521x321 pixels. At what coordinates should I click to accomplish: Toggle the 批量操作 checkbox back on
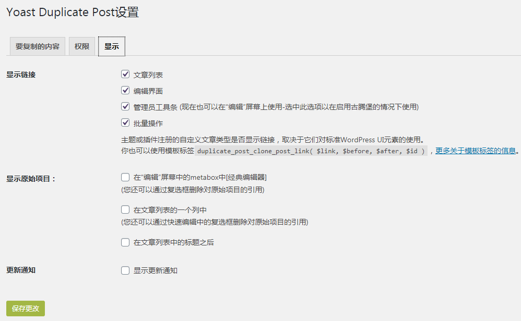click(x=125, y=124)
